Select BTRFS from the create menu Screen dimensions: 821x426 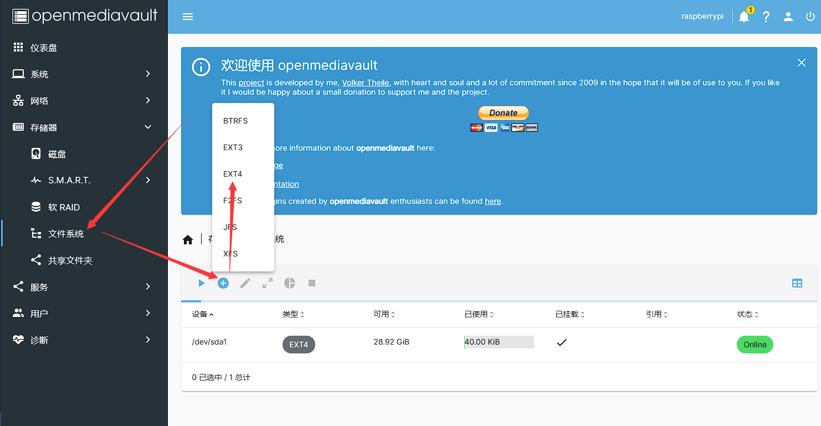pyautogui.click(x=243, y=121)
